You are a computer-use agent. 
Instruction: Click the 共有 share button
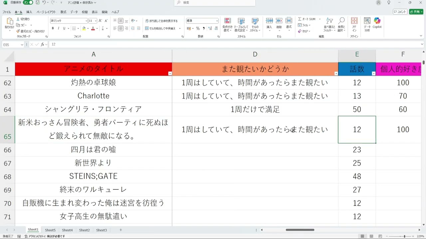[x=416, y=12]
